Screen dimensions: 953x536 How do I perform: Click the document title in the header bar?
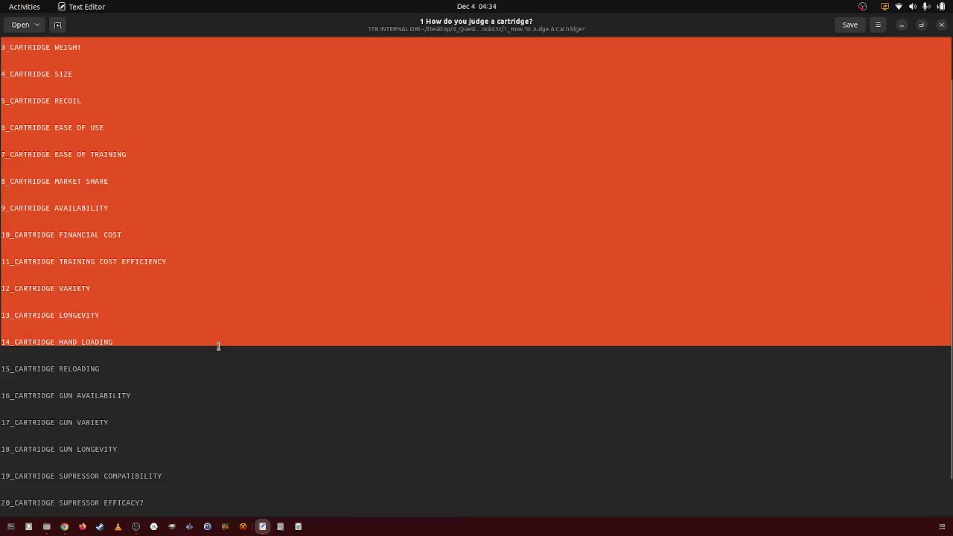click(476, 21)
